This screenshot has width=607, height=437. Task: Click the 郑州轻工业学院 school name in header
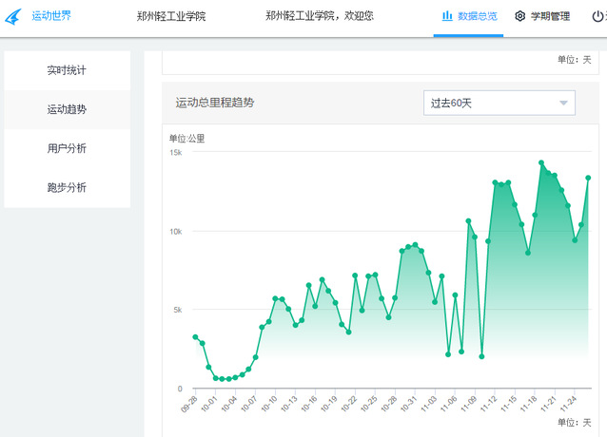171,16
